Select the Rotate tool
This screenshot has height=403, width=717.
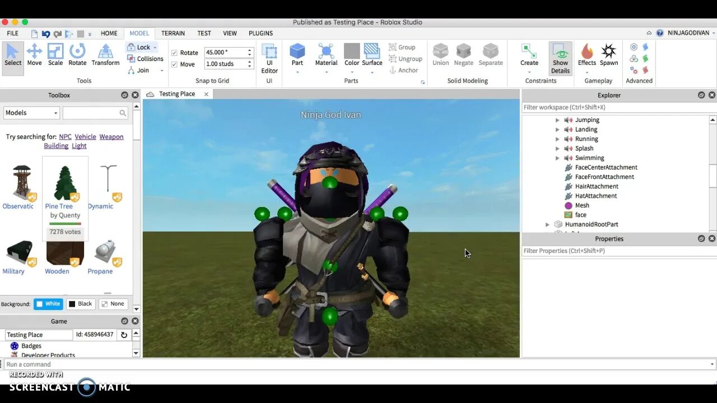pos(77,55)
